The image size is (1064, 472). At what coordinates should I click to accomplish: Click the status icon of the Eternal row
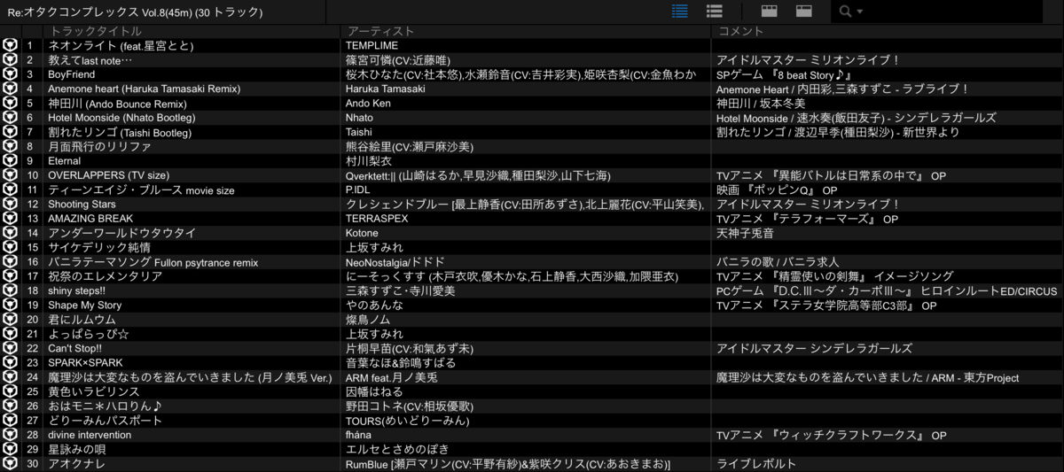pyautogui.click(x=10, y=160)
